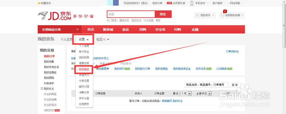Viewport: 286px width, 114px height.
Task: Select 我的预售 in the left sidebar
Action: 49,62
